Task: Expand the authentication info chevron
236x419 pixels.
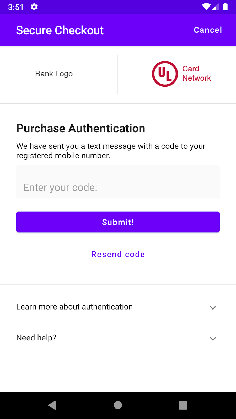Action: tap(213, 307)
